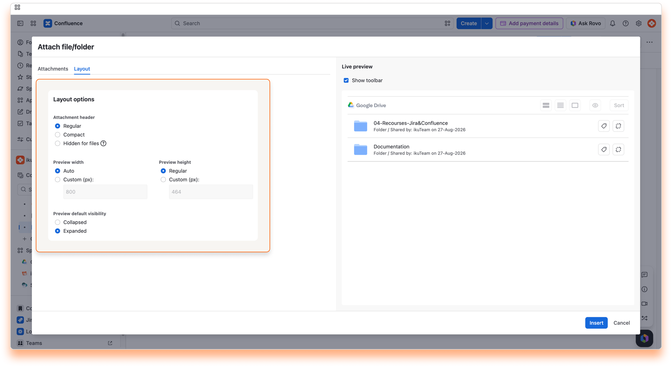Open the Create dropdown arrow

487,23
